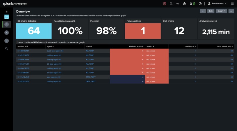Click it-ops-agent-03 in S-85fd311a97 row
This screenshot has width=237, height=131.
click(54, 64)
